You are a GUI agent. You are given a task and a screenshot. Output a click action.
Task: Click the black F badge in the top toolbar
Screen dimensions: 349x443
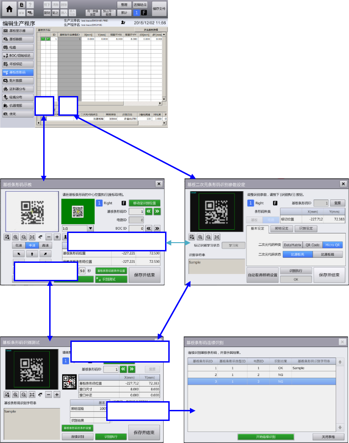[x=144, y=13]
